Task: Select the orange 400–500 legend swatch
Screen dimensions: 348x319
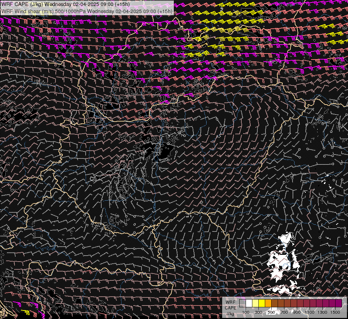Action: [268, 303]
